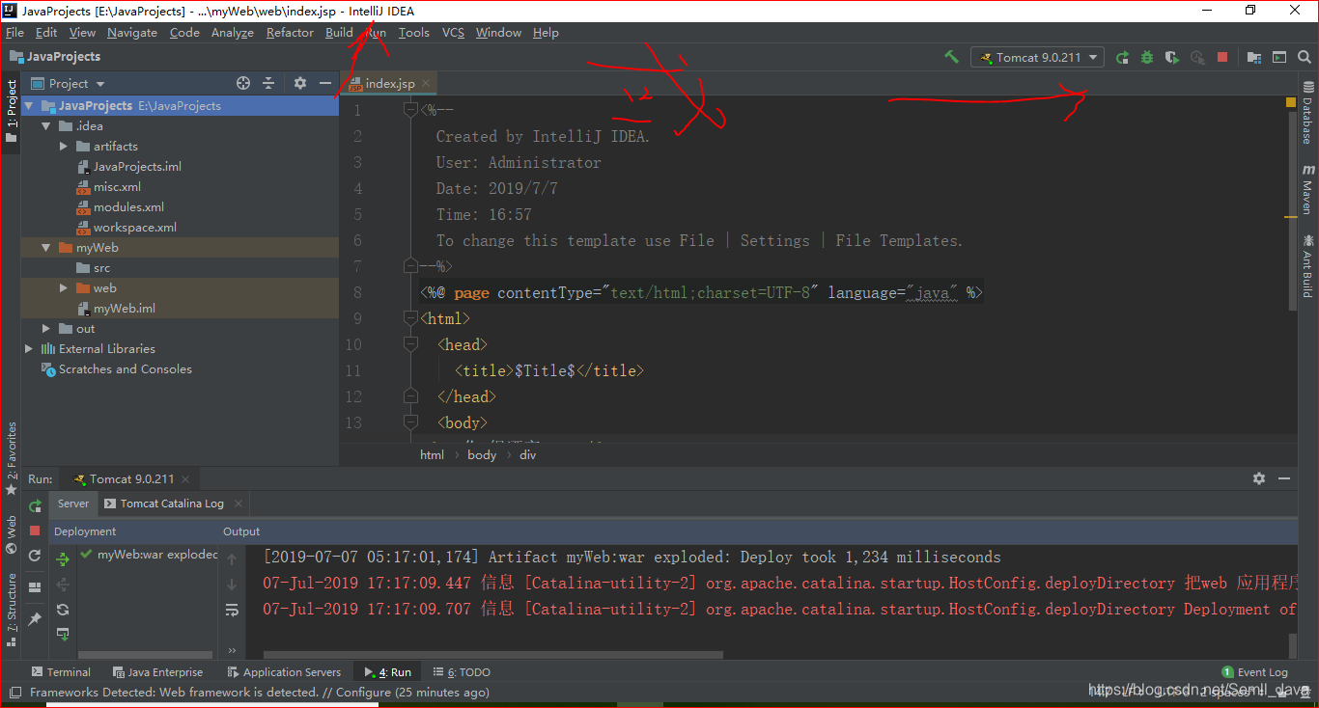Open the File menu
This screenshot has width=1319, height=708.
point(14,32)
